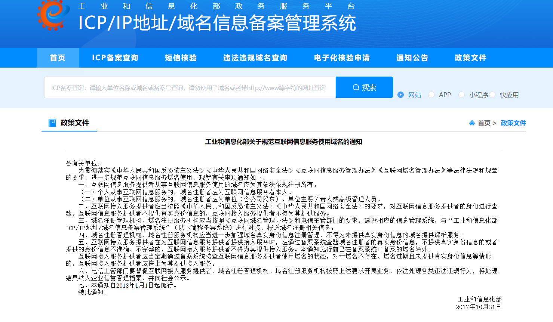Viewport: 553px width, 322px height.
Task: Switch to 政策文件 in the navigation bar
Action: (x=471, y=58)
